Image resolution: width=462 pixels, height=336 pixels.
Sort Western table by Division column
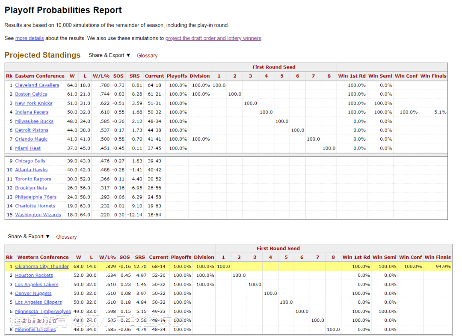click(204, 257)
